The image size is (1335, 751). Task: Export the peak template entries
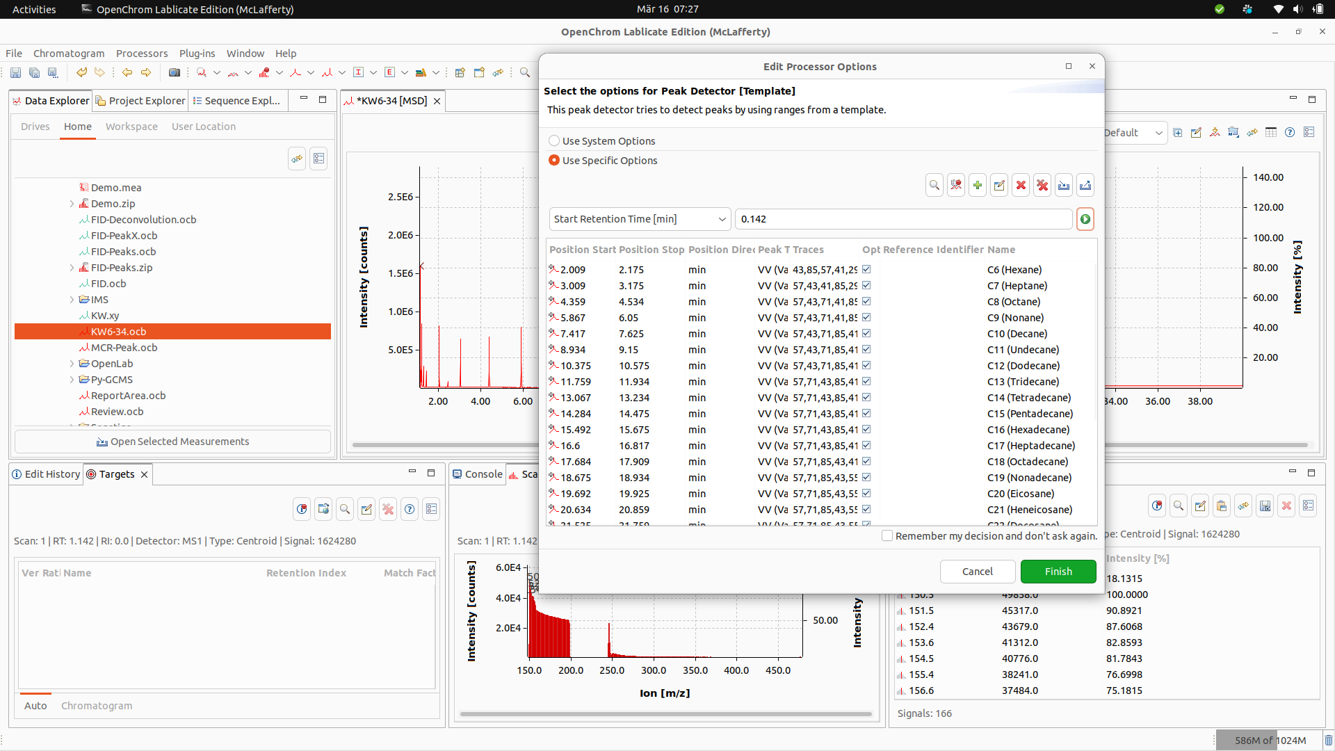1085,185
